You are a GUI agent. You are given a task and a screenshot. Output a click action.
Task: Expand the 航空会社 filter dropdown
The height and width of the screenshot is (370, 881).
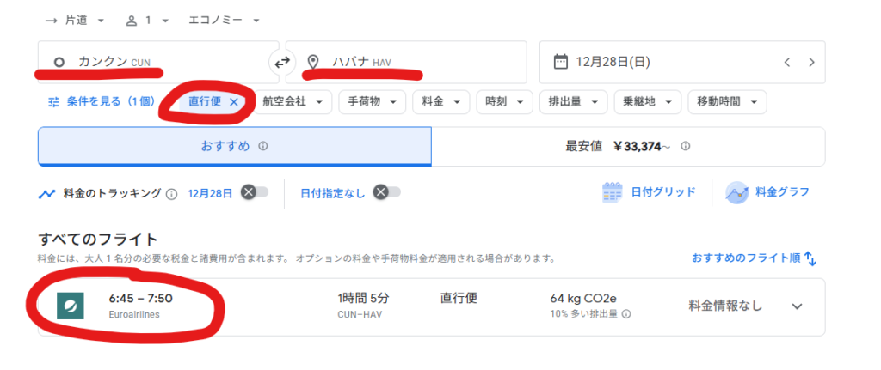pos(296,101)
